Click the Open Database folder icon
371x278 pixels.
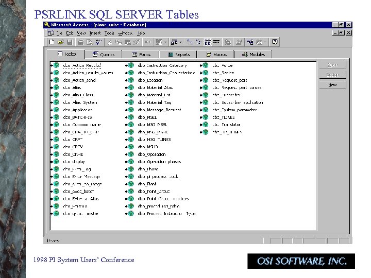pyautogui.click(x=60, y=42)
